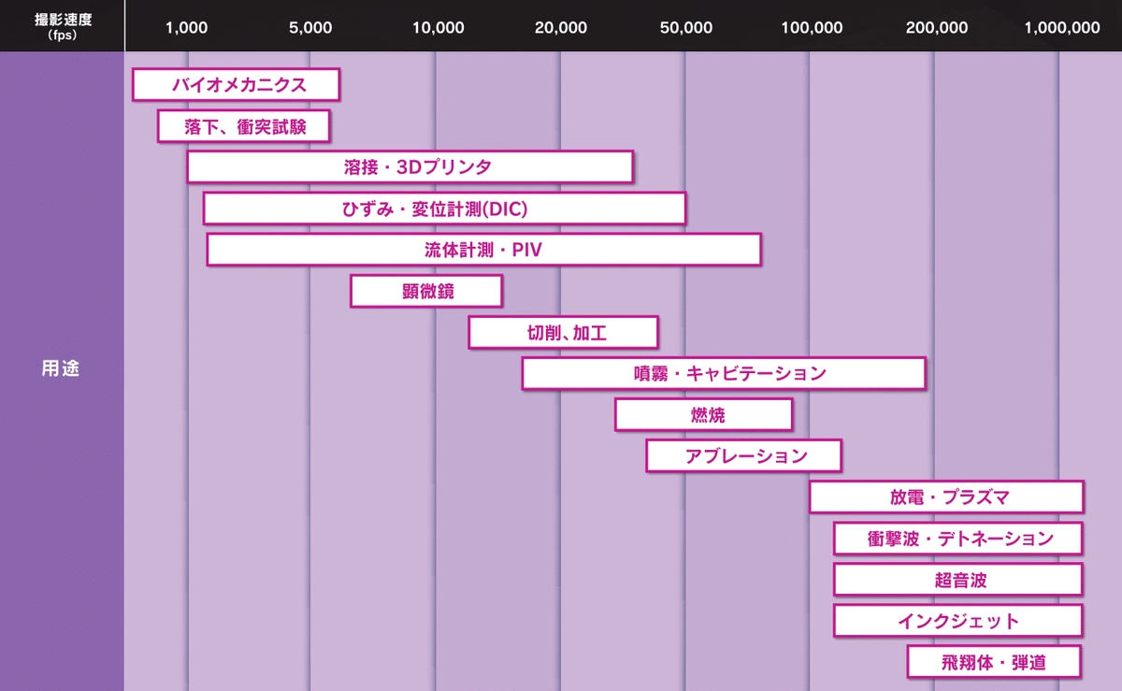Click the 放電・プラズマ bar

tap(946, 497)
